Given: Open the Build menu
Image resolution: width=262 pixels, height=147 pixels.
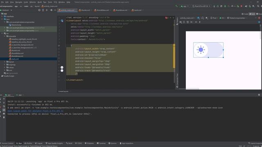Looking at the screenshot, I should (x=40, y=2).
